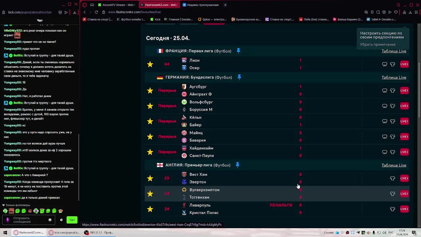Unpin the ФРАНЦИЯ Первая лига league
Image resolution: width=421 pixels, height=237 pixels.
pos(238,51)
